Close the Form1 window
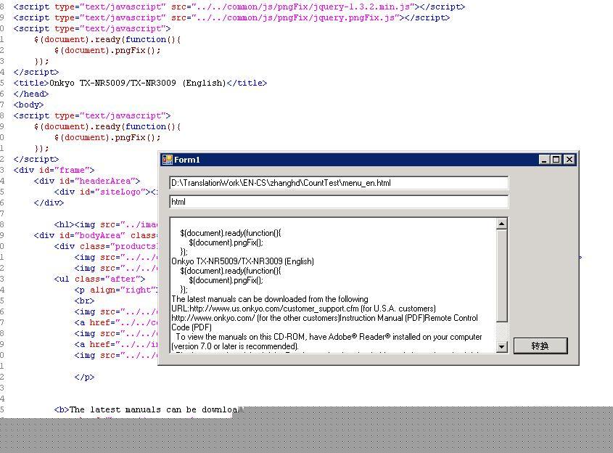 [569, 160]
